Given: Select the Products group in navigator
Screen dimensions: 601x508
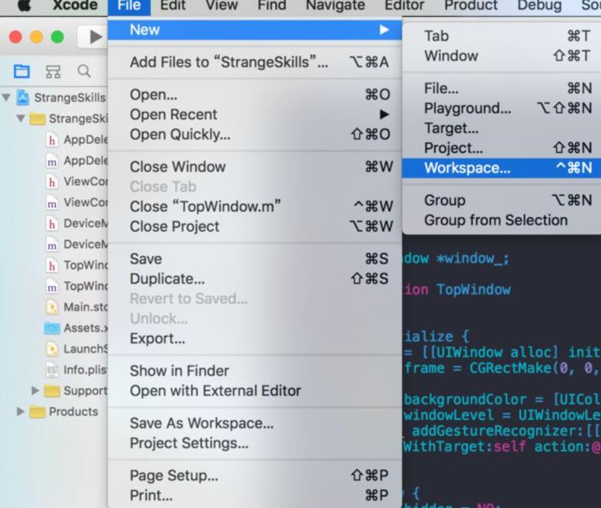Looking at the screenshot, I should [x=74, y=412].
